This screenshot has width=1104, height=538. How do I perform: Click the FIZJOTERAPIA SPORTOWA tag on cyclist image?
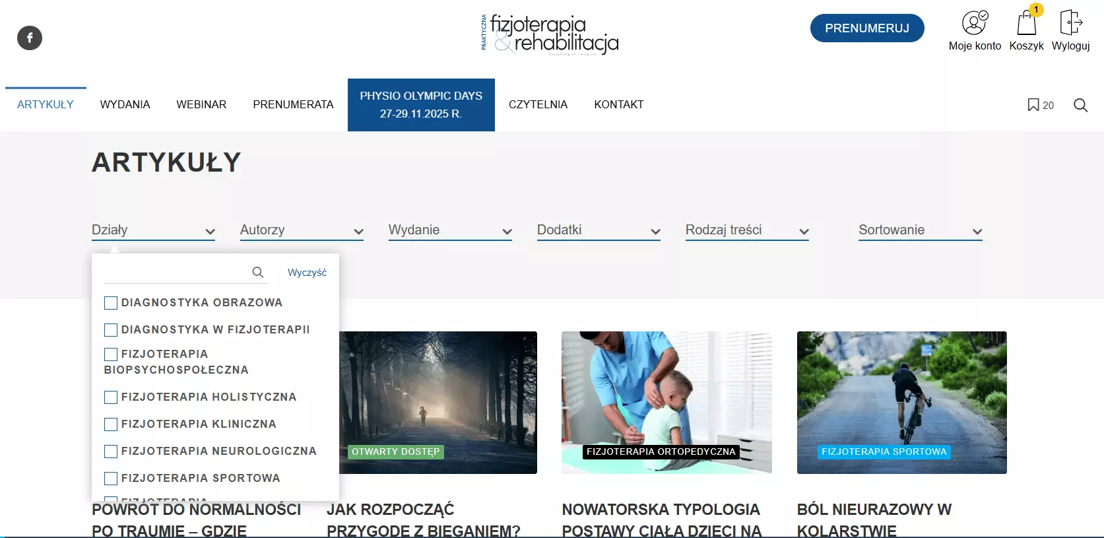pyautogui.click(x=884, y=452)
